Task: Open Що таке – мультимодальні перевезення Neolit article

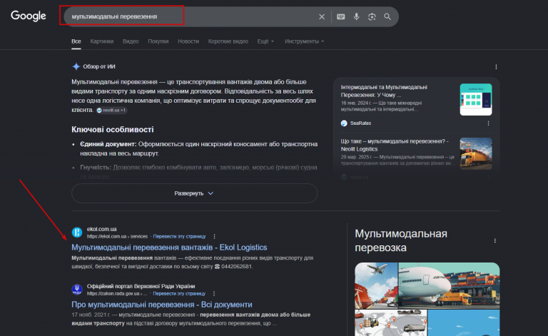Action: [x=395, y=145]
